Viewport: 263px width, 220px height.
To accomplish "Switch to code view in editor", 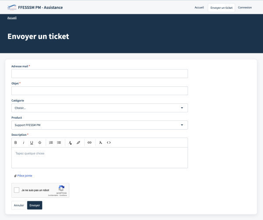I will coord(109,142).
